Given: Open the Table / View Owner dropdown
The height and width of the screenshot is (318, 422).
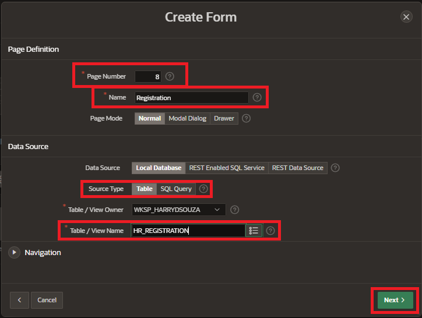Looking at the screenshot, I should (x=178, y=210).
